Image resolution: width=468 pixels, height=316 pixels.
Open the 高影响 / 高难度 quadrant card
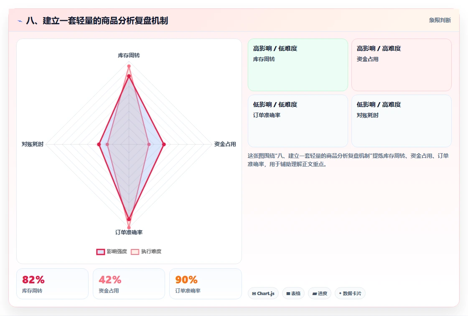click(x=402, y=65)
